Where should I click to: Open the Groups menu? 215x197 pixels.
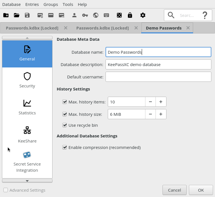pos(51,4)
